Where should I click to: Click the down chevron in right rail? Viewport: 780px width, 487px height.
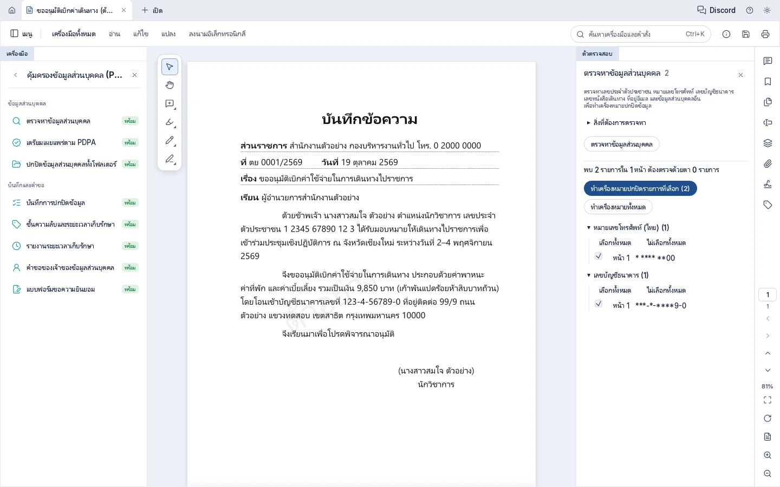(768, 371)
